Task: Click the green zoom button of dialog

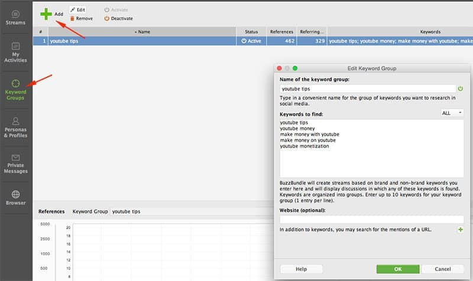Action: pos(295,68)
